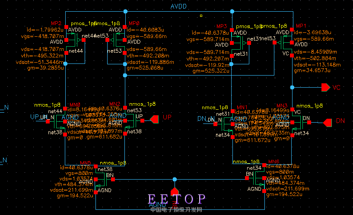
Task: Click the gm=525.068u annotation
Action: 145,68
